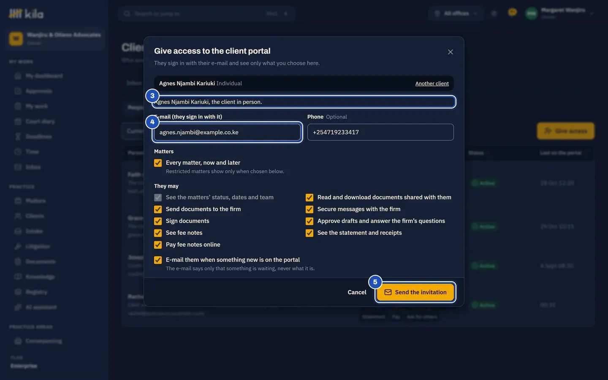Turn off e-mail notifications for new portal items

coord(158,260)
